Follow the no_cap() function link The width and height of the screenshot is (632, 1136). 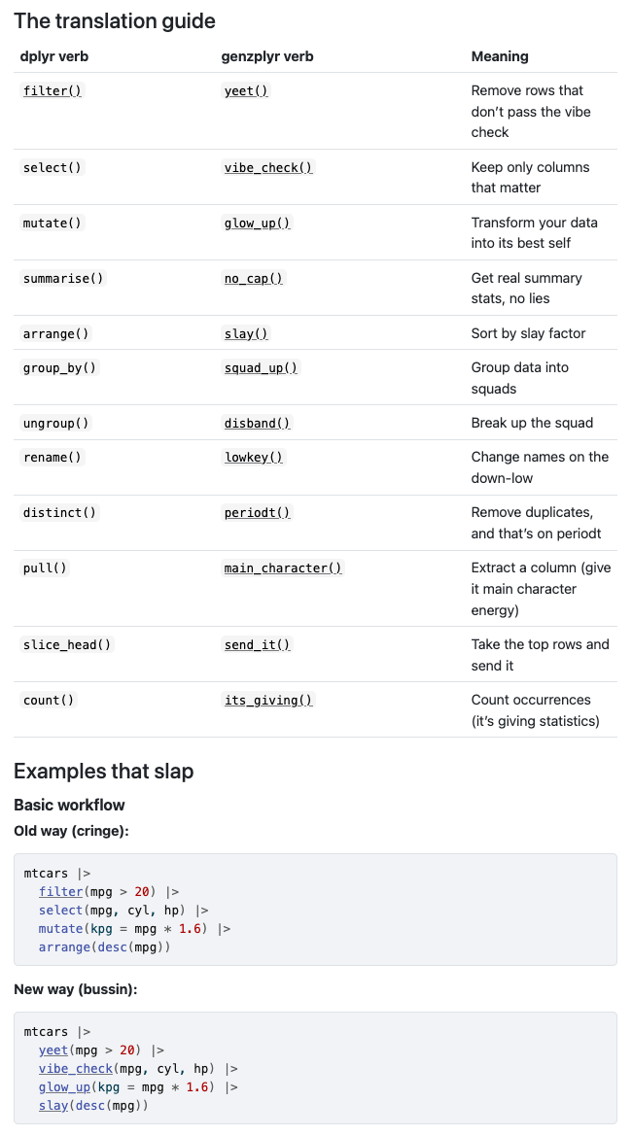(x=253, y=278)
